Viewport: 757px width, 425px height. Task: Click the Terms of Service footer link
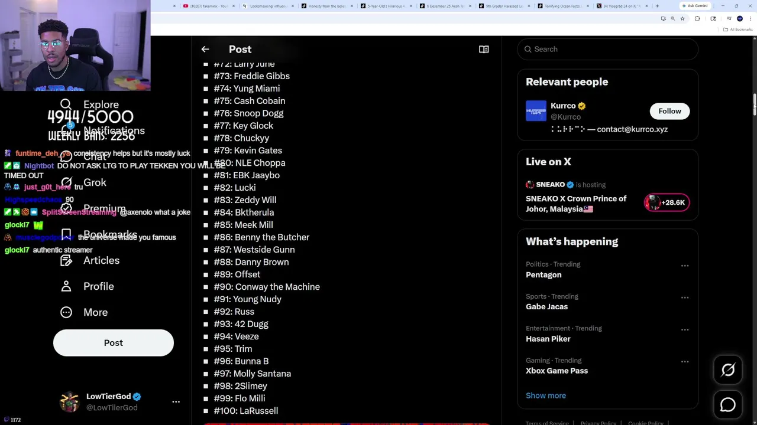click(x=546, y=423)
